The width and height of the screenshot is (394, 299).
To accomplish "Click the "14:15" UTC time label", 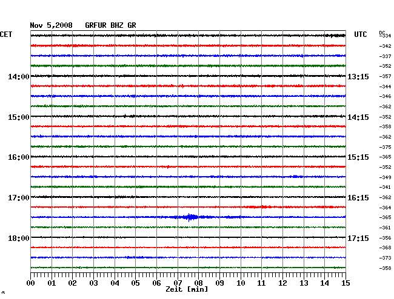I will (358, 117).
